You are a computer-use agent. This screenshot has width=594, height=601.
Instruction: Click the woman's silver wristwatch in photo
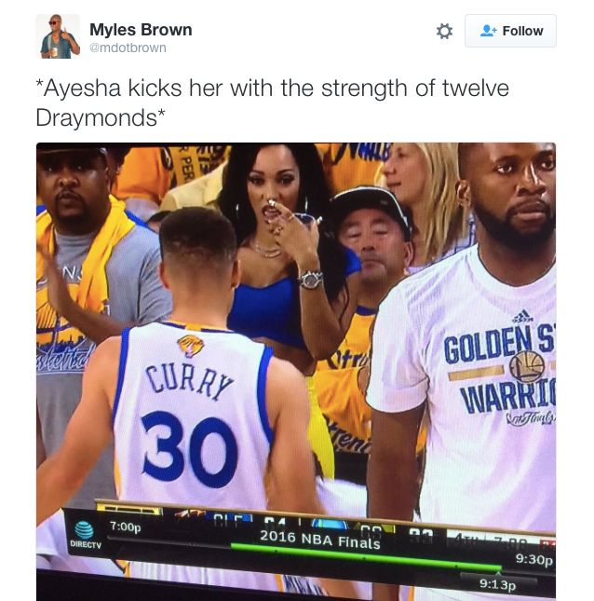[x=311, y=280]
